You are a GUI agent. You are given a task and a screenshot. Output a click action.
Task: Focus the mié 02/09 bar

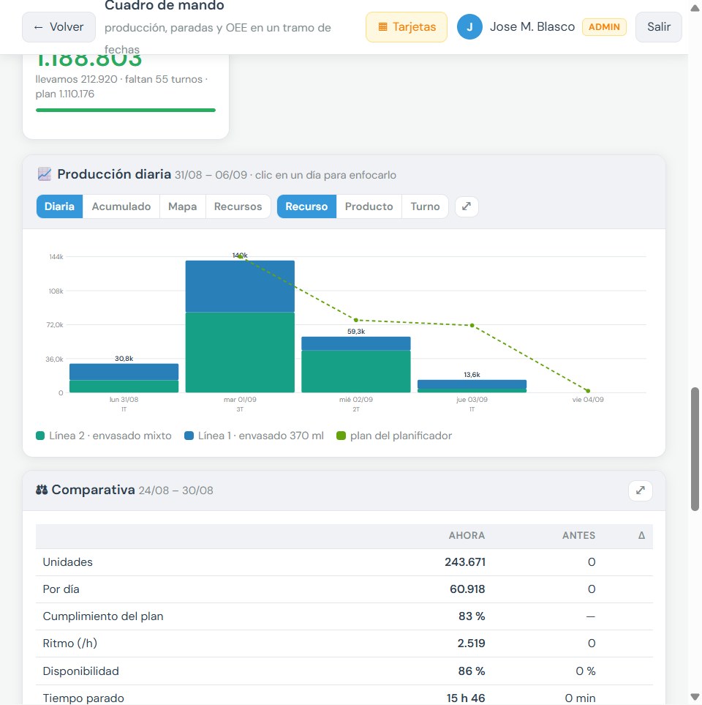point(355,365)
